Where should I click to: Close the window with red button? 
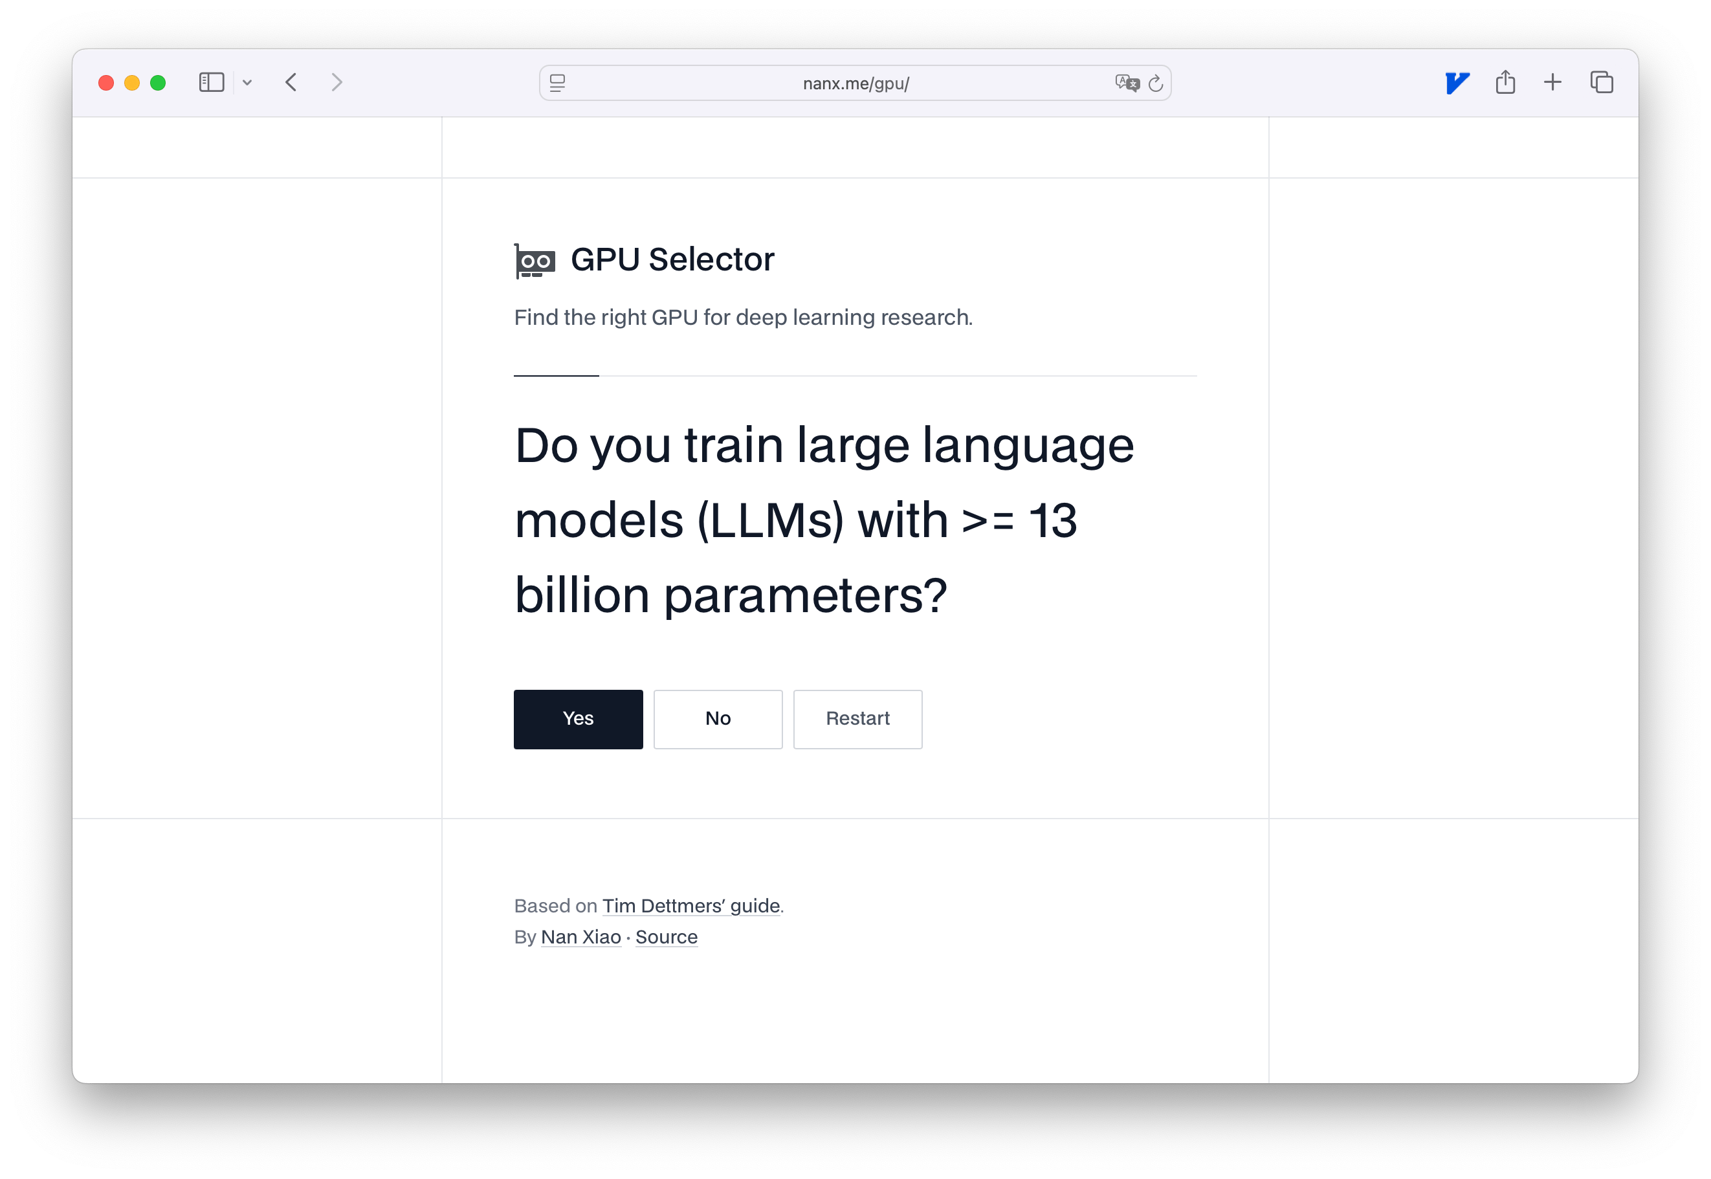[x=106, y=83]
